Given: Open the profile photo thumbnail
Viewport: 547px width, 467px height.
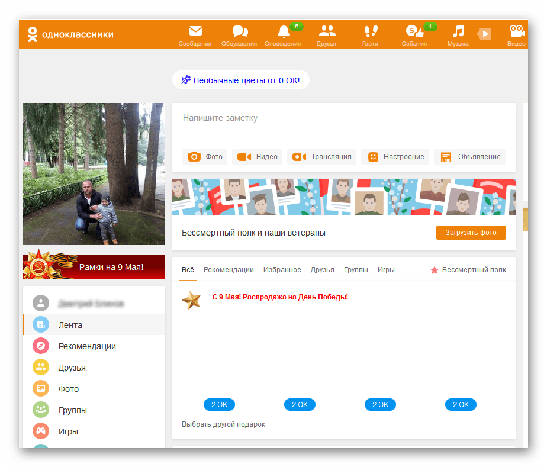Looking at the screenshot, I should pyautogui.click(x=94, y=174).
